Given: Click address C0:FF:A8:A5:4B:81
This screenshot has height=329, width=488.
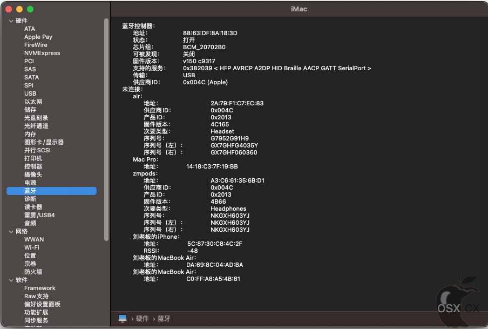Looking at the screenshot, I should [213, 279].
